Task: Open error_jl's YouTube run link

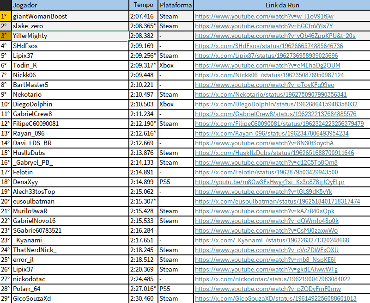Action: click(x=265, y=260)
